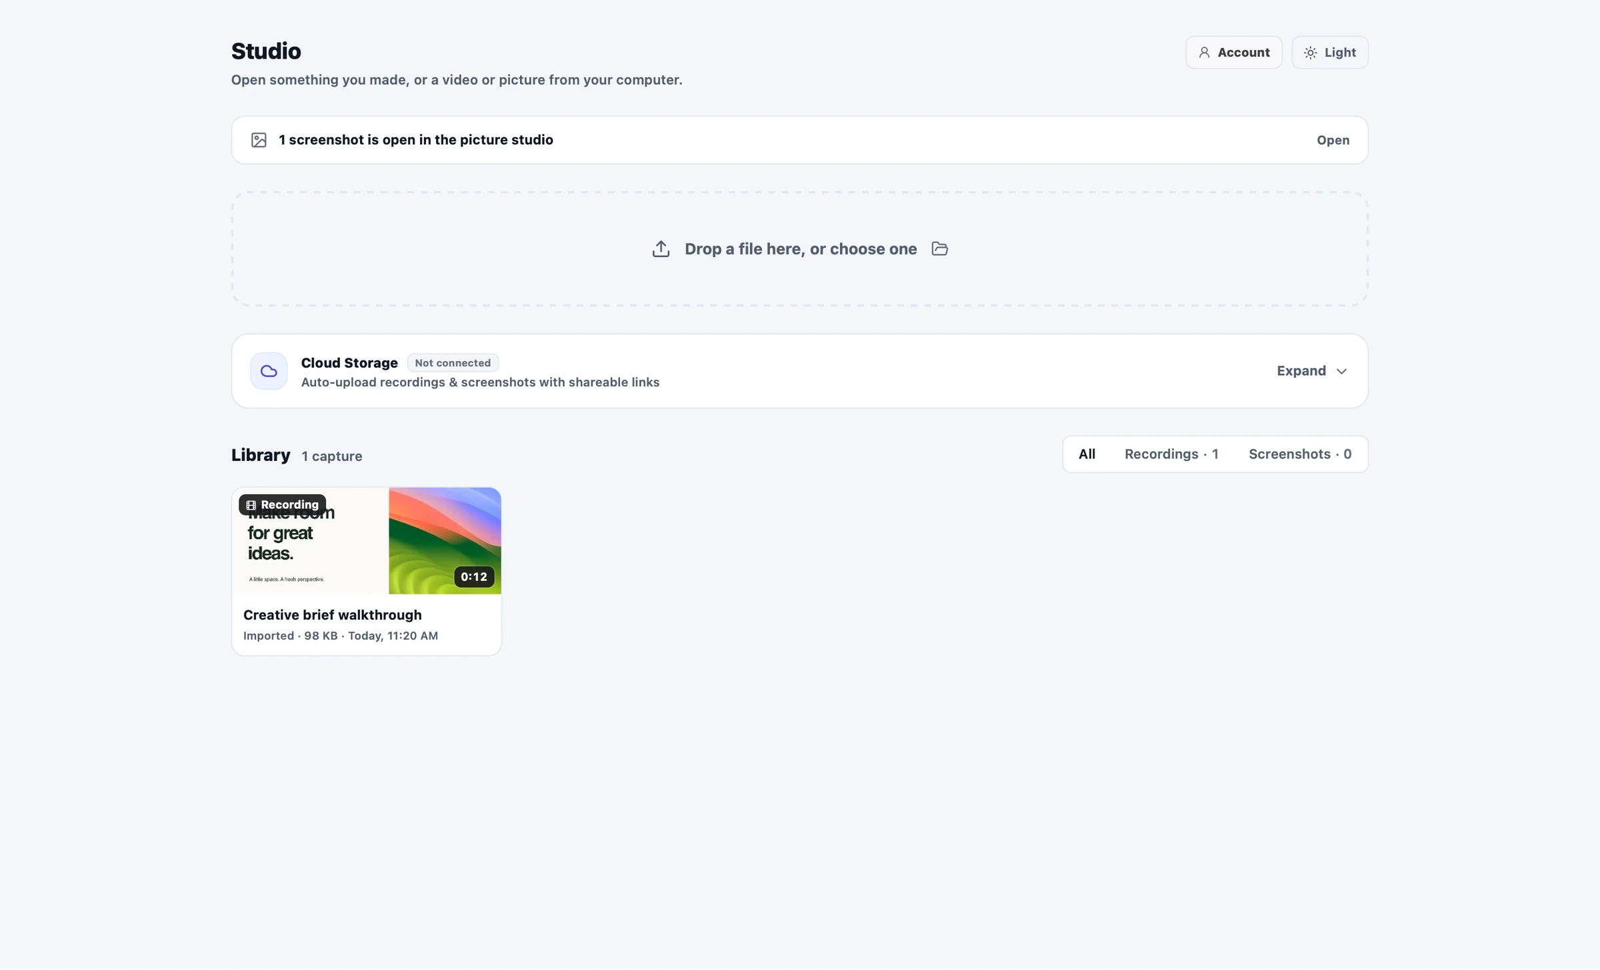Click 'Drop a file here, or choose one'
This screenshot has height=970, width=1600.
click(801, 249)
